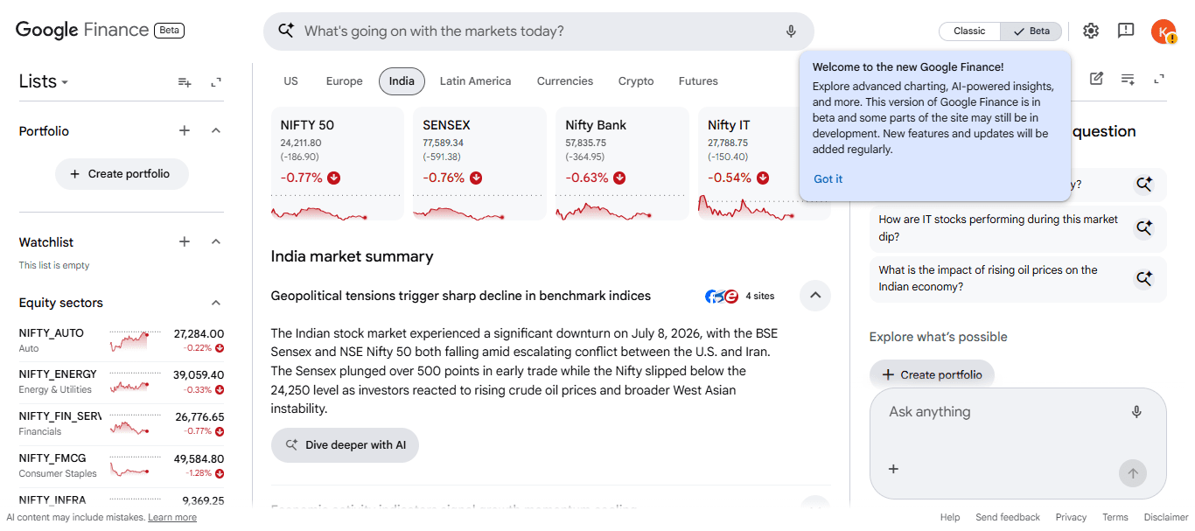Click the send arrow button in chat box
The height and width of the screenshot is (531, 1195).
pyautogui.click(x=1133, y=473)
